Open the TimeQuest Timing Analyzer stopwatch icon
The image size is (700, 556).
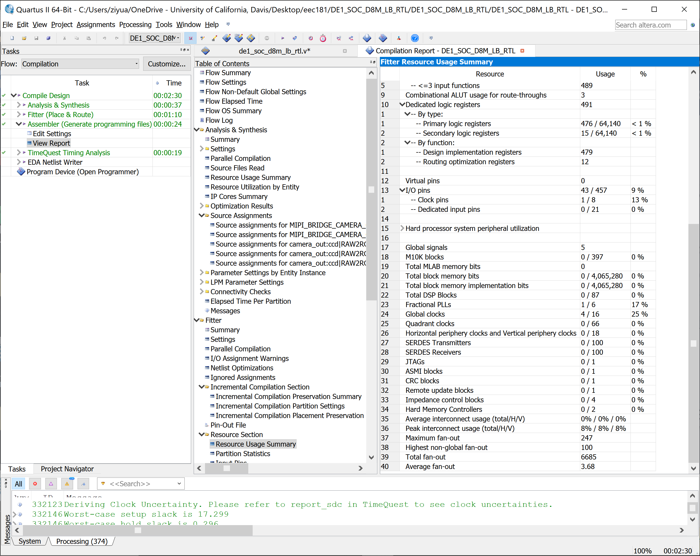tap(323, 38)
